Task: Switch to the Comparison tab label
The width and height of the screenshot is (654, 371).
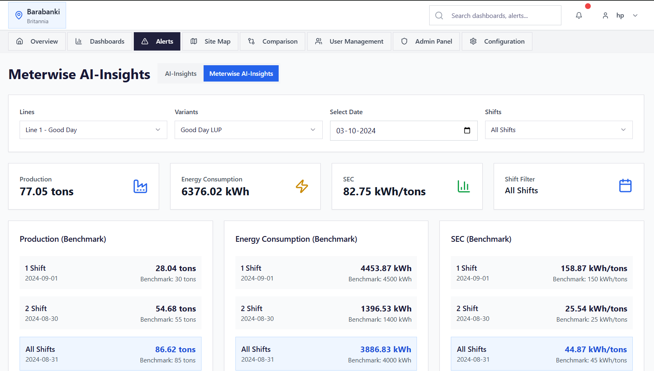Action: coord(280,41)
